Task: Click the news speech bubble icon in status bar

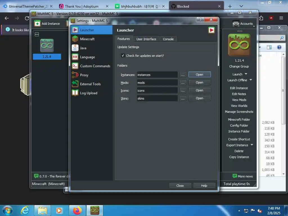Action: pos(36,176)
